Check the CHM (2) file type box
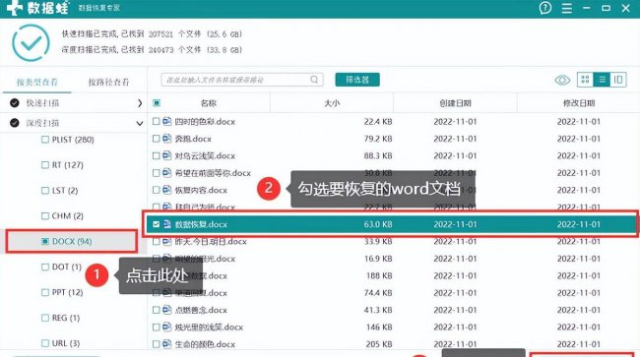640x357 pixels. point(45,215)
